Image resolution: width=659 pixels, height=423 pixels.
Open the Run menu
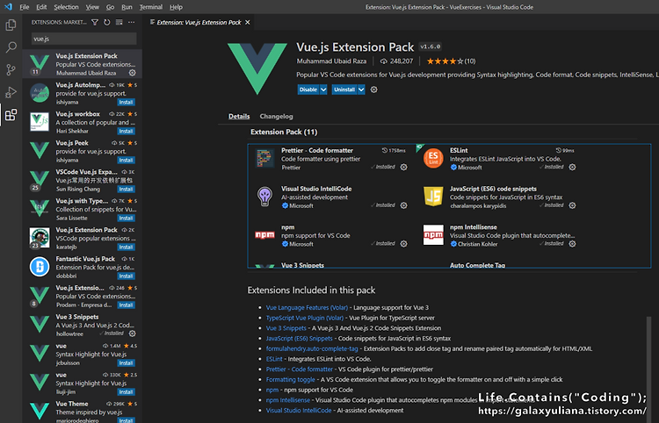click(x=127, y=7)
